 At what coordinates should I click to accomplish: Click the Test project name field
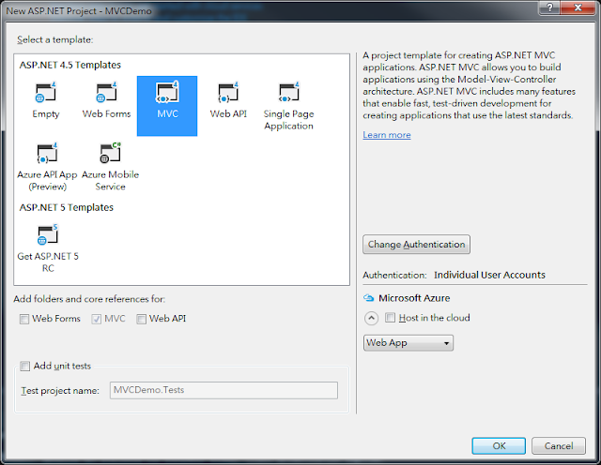click(x=223, y=390)
